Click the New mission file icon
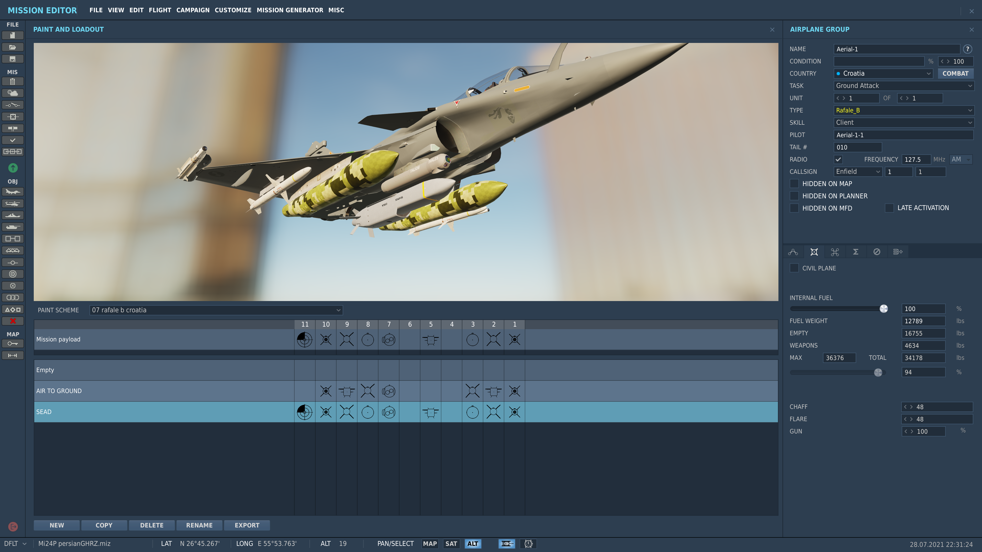The height and width of the screenshot is (552, 982). (13, 36)
